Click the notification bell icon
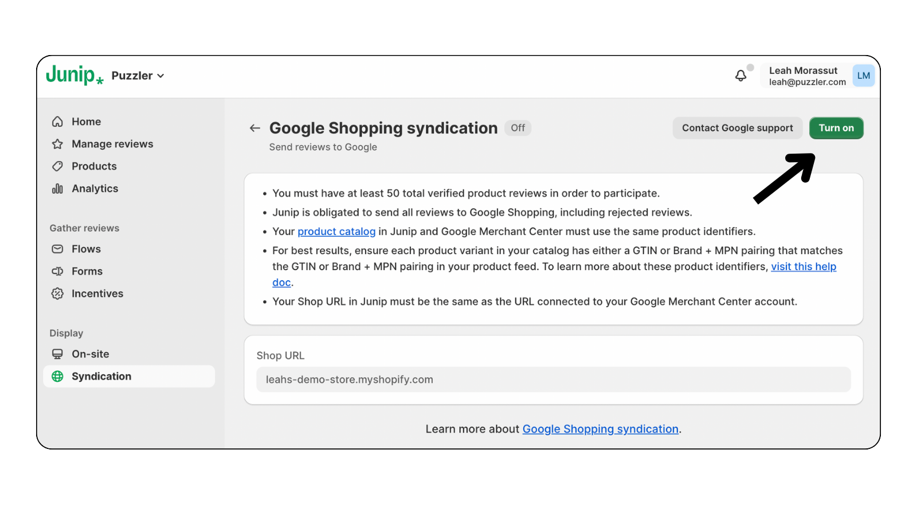Screen dimensions: 917x516 point(740,76)
